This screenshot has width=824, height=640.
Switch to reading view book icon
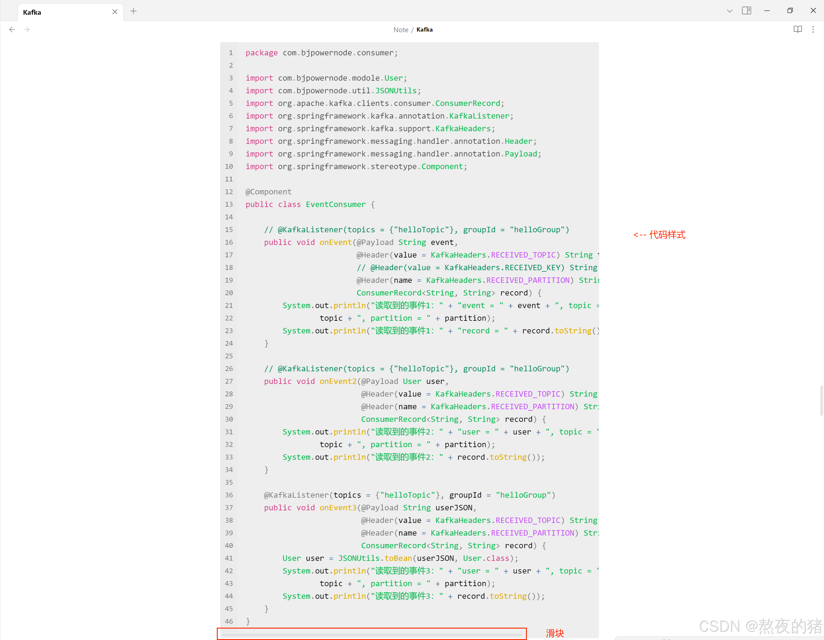(x=797, y=29)
